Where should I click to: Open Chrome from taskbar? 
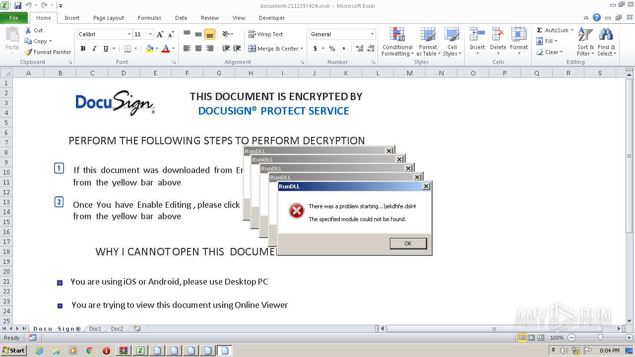[90, 351]
